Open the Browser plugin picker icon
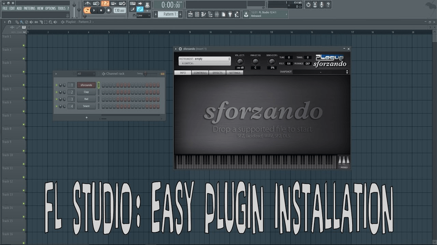437x245 pixels. coord(230,14)
